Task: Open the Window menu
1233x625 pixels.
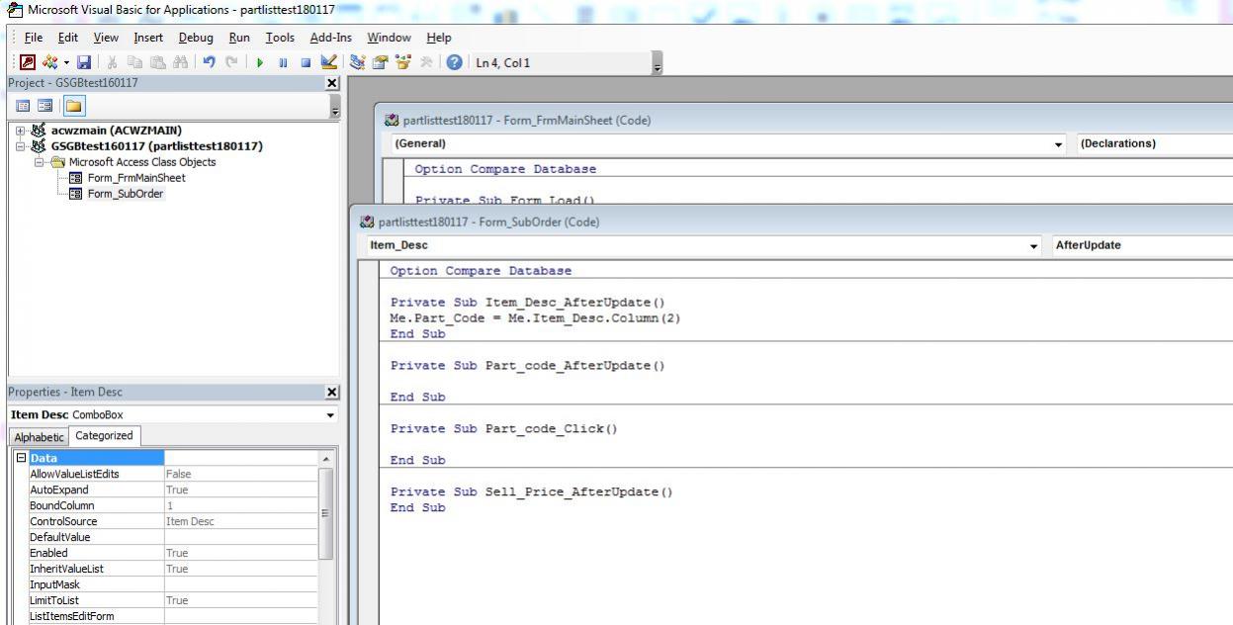Action: point(389,38)
